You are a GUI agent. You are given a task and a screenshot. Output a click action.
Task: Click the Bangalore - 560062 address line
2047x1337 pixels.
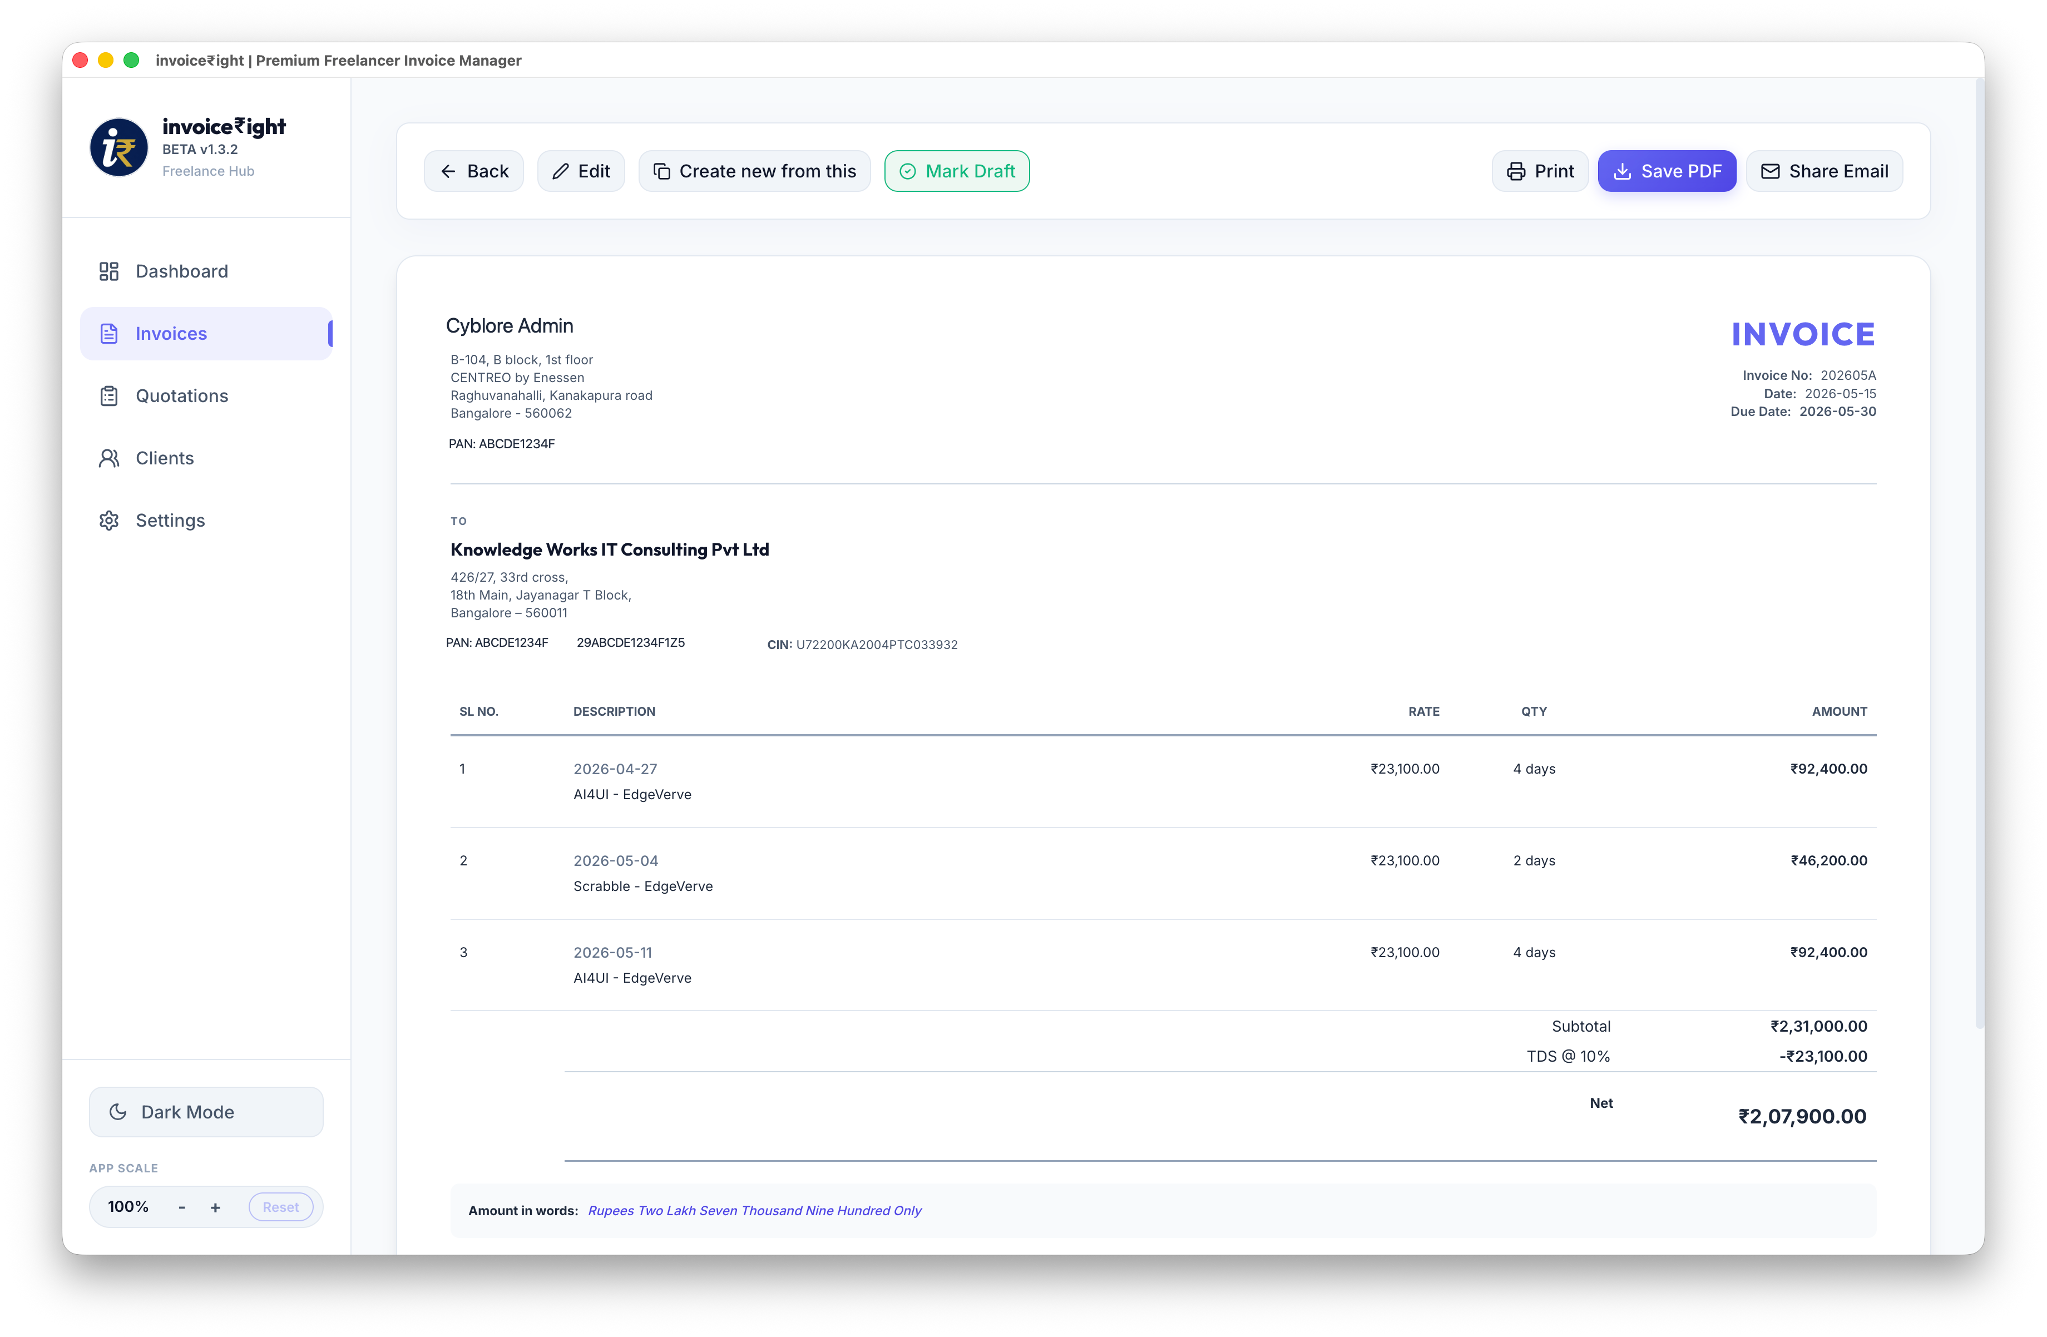click(x=511, y=414)
